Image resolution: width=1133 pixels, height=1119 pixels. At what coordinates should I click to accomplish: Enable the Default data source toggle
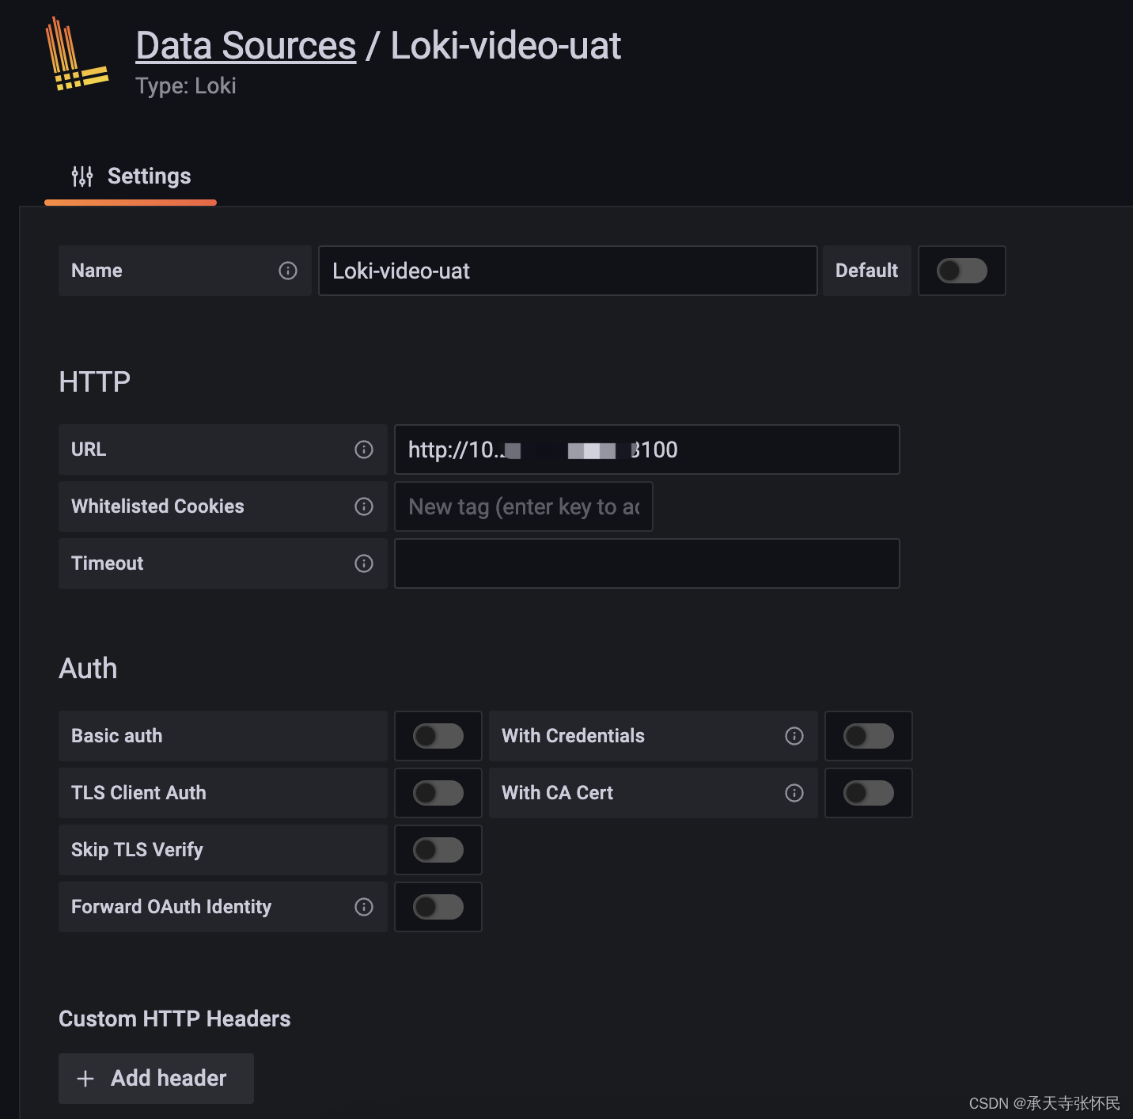961,271
